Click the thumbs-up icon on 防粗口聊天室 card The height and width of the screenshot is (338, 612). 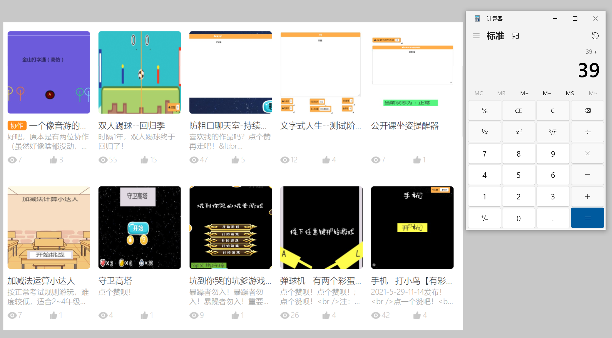pyautogui.click(x=235, y=160)
